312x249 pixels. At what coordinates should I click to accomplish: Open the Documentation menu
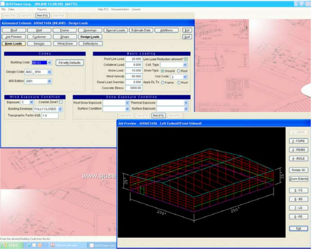click(x=120, y=9)
